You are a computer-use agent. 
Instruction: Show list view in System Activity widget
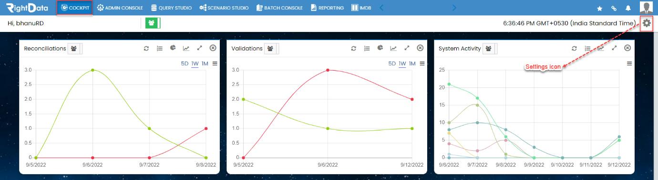pos(588,48)
